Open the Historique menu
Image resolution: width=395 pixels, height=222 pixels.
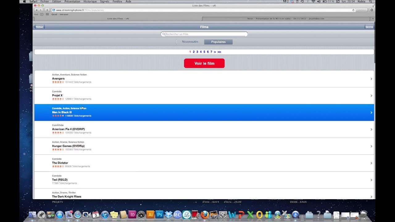tap(90, 2)
